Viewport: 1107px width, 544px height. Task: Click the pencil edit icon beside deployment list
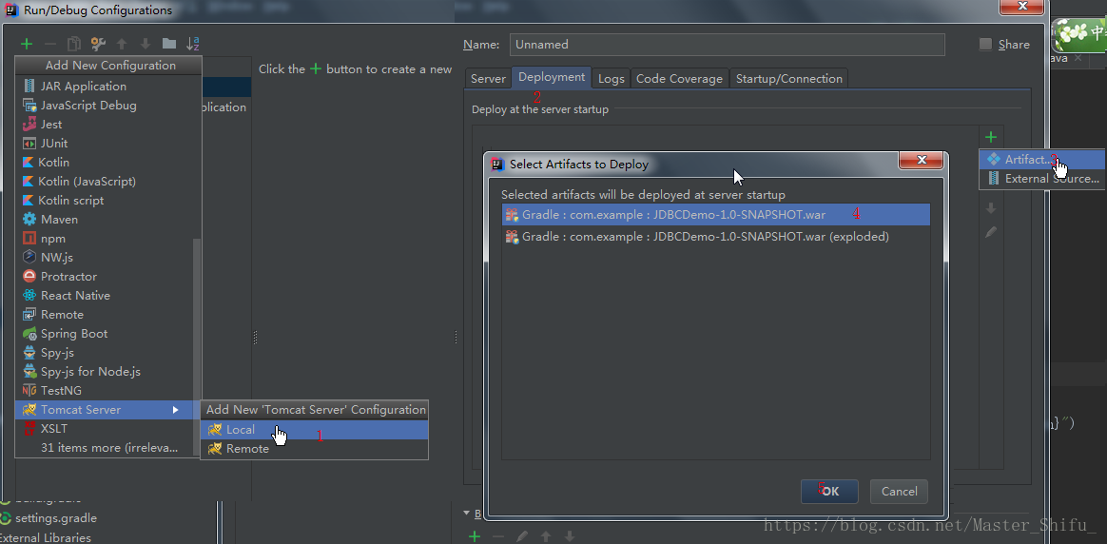(991, 231)
